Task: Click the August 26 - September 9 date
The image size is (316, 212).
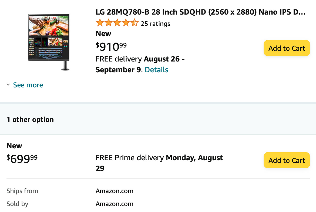Action: point(140,64)
